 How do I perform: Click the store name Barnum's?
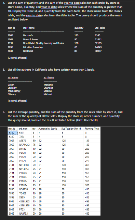click(28, 35)
